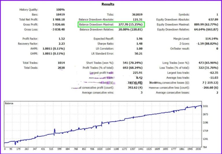This screenshot has width=222, height=154.
Task: Select the Equity Drawdown Maximal value
Action: 206,25
